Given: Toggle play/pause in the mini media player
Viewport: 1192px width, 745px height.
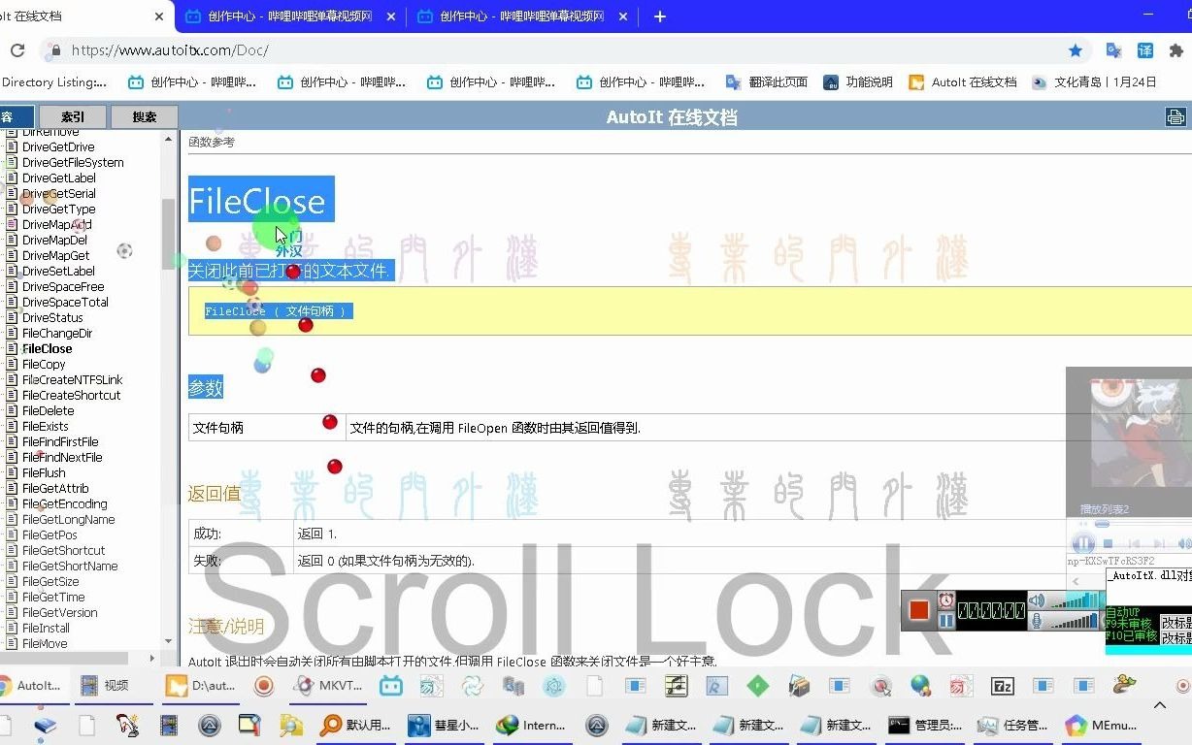Looking at the screenshot, I should coord(1083,543).
